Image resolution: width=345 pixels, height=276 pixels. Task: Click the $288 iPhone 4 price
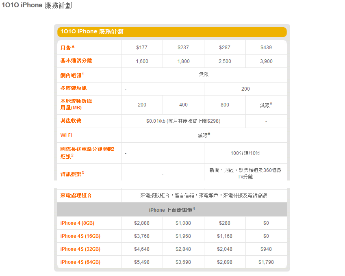[225, 223]
